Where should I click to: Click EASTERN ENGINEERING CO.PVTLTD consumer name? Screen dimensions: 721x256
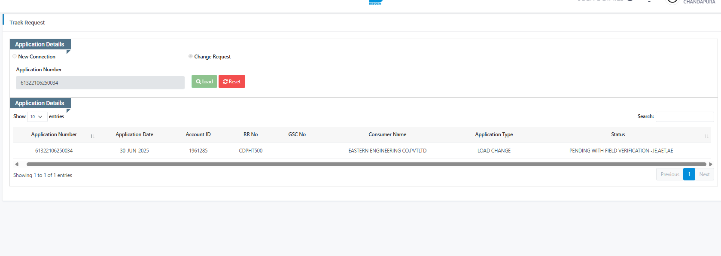[x=387, y=151]
